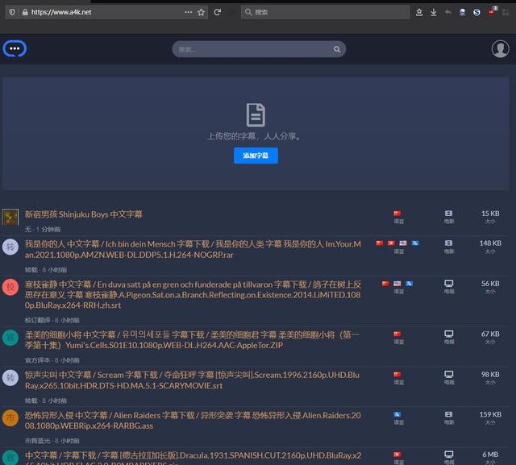
Task: Click the 148 KB size text
Action: click(x=490, y=243)
